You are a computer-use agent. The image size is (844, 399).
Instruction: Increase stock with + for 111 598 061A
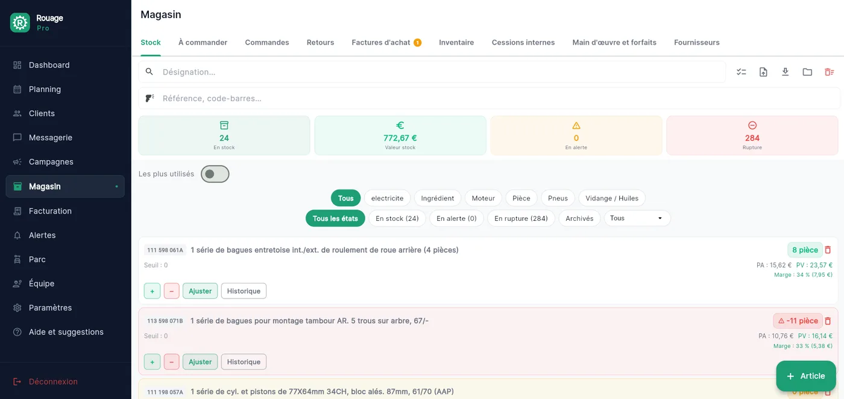(152, 291)
